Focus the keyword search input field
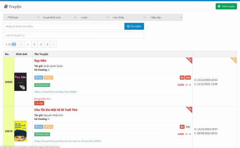The width and height of the screenshot is (240, 148). tap(64, 26)
